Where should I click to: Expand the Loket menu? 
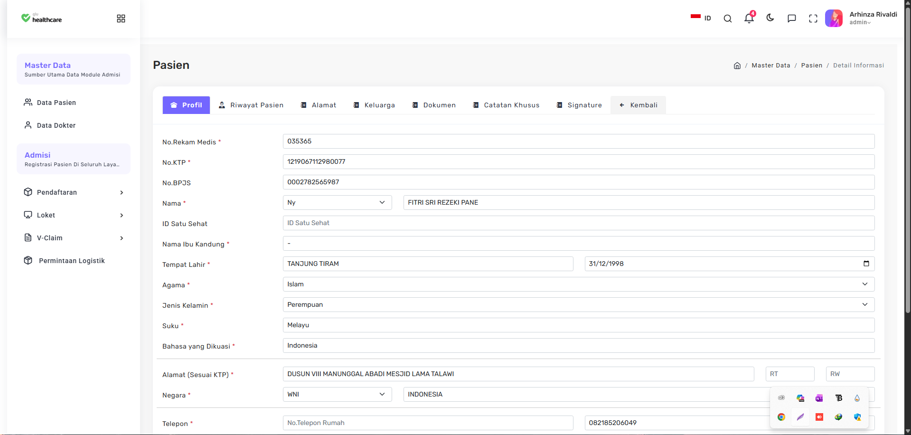[x=74, y=215]
